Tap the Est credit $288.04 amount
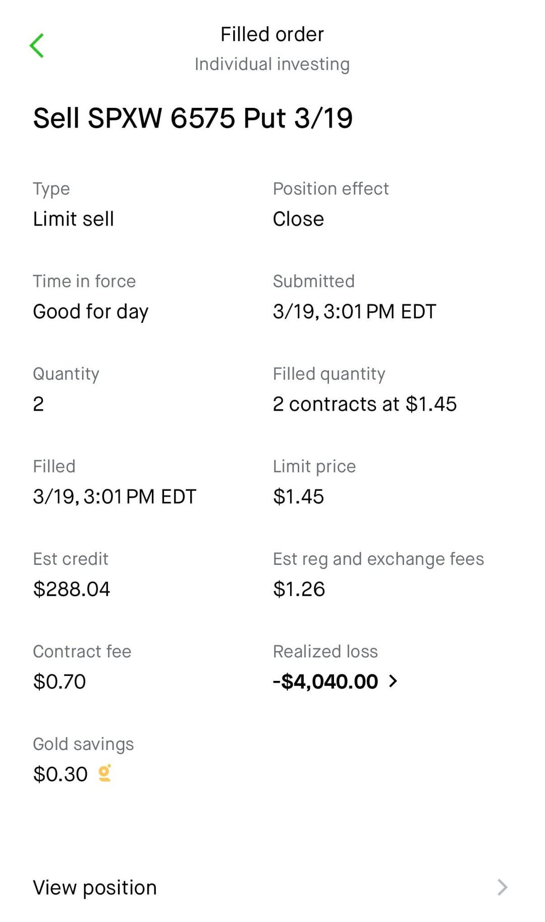Viewport: 545px width, 922px height. [x=72, y=589]
